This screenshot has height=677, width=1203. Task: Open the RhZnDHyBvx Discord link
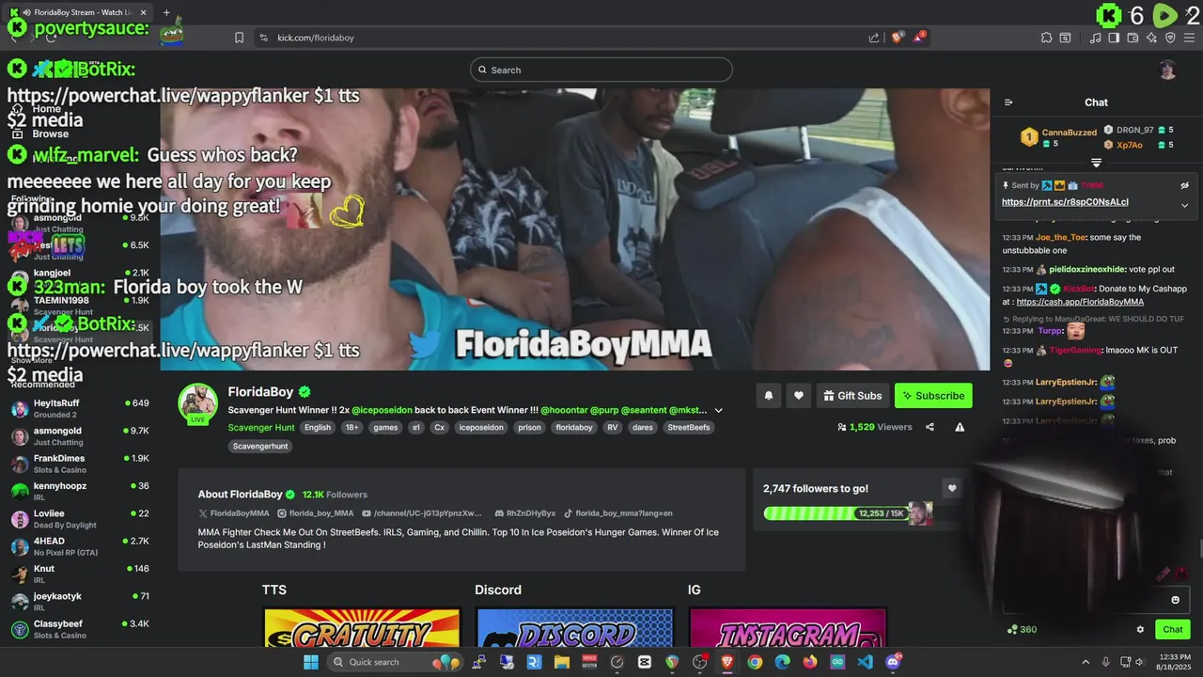point(525,513)
